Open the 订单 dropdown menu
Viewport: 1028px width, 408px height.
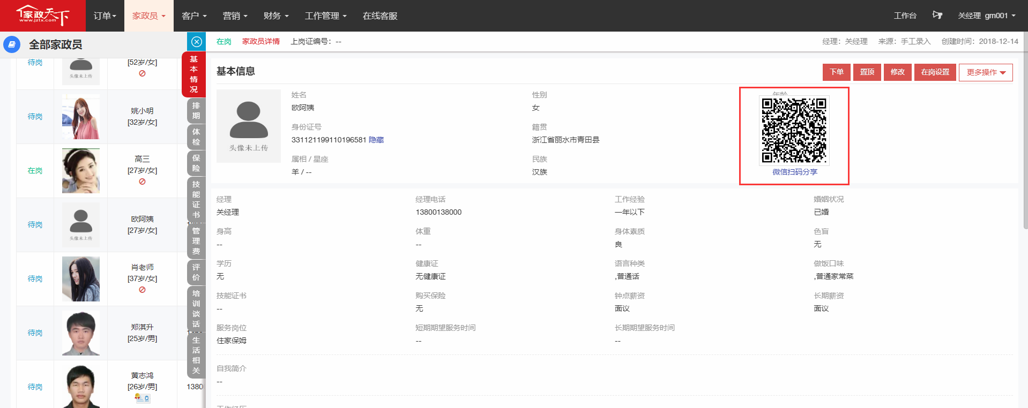tap(105, 16)
